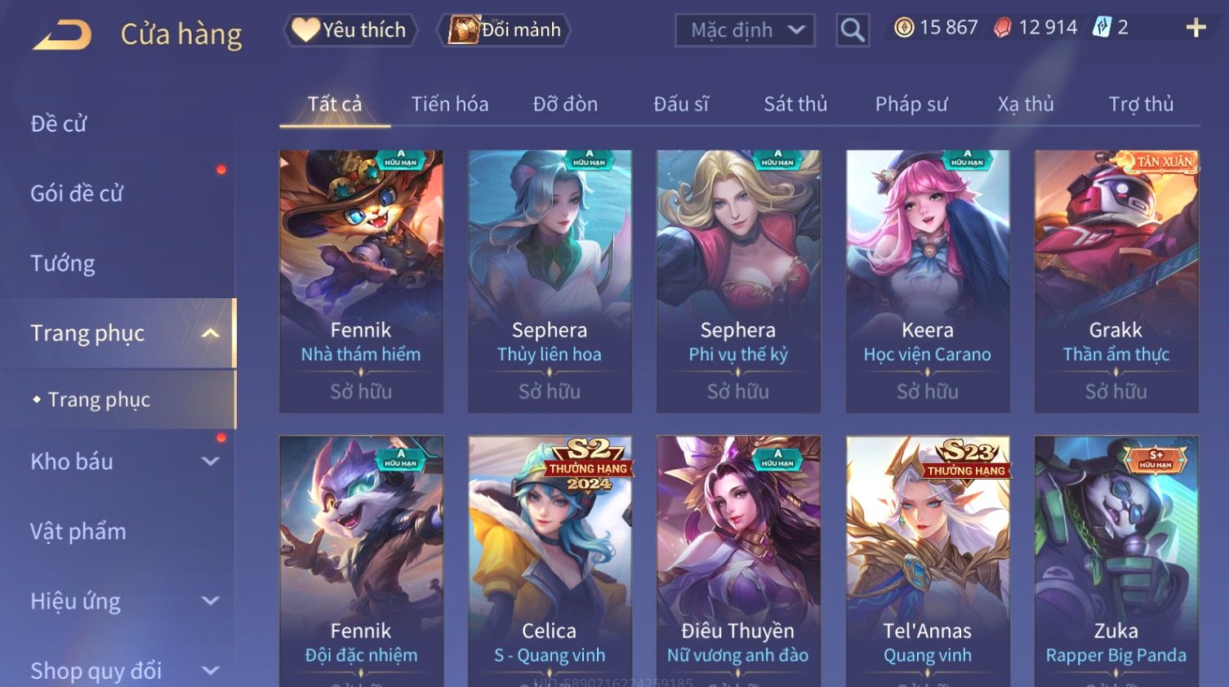Viewport: 1229px width, 687px height.
Task: Open Yêu thích heart favorites button
Action: click(350, 30)
